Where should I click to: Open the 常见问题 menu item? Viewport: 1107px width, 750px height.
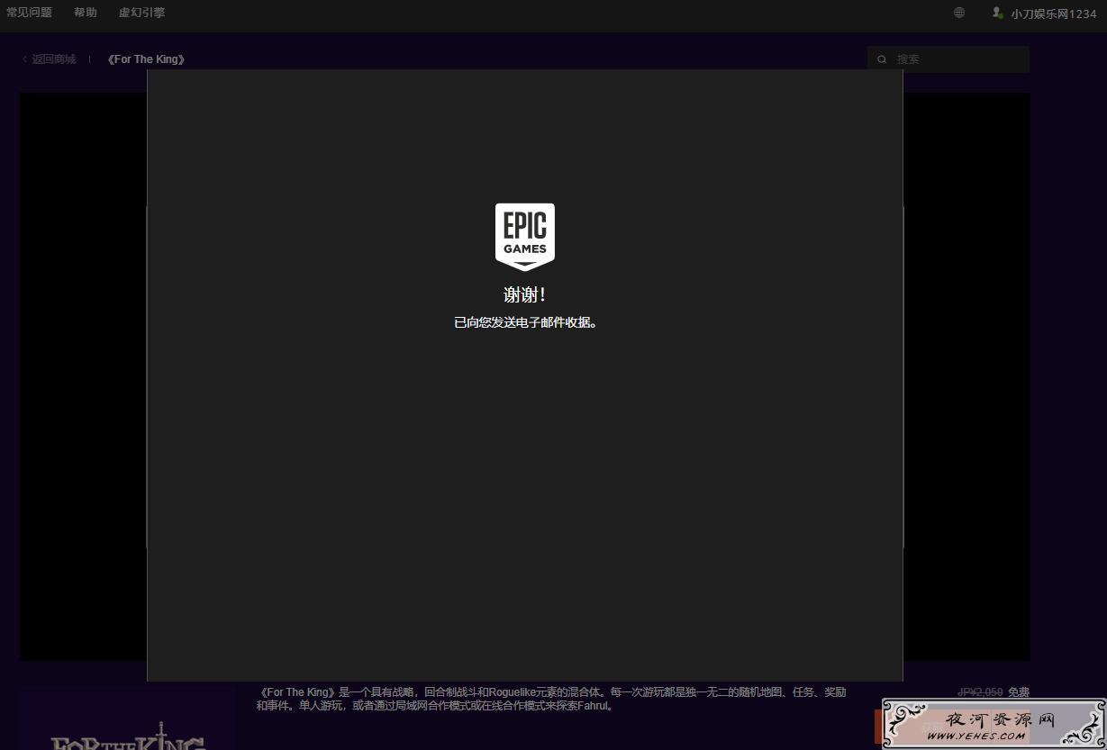[29, 13]
